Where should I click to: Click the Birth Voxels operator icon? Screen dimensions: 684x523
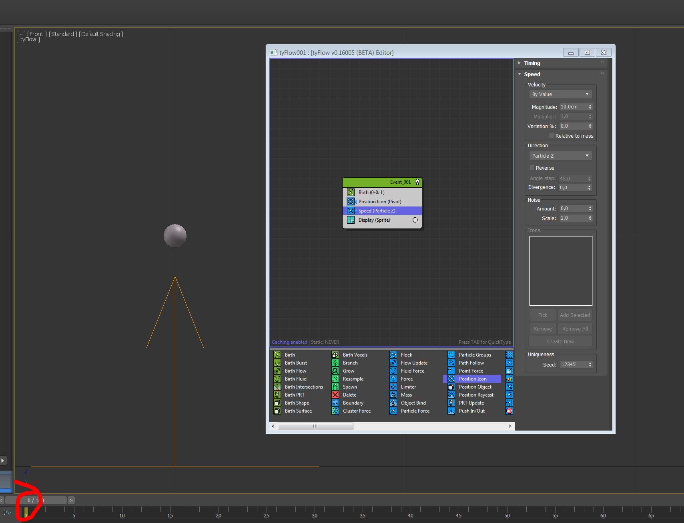(x=335, y=355)
